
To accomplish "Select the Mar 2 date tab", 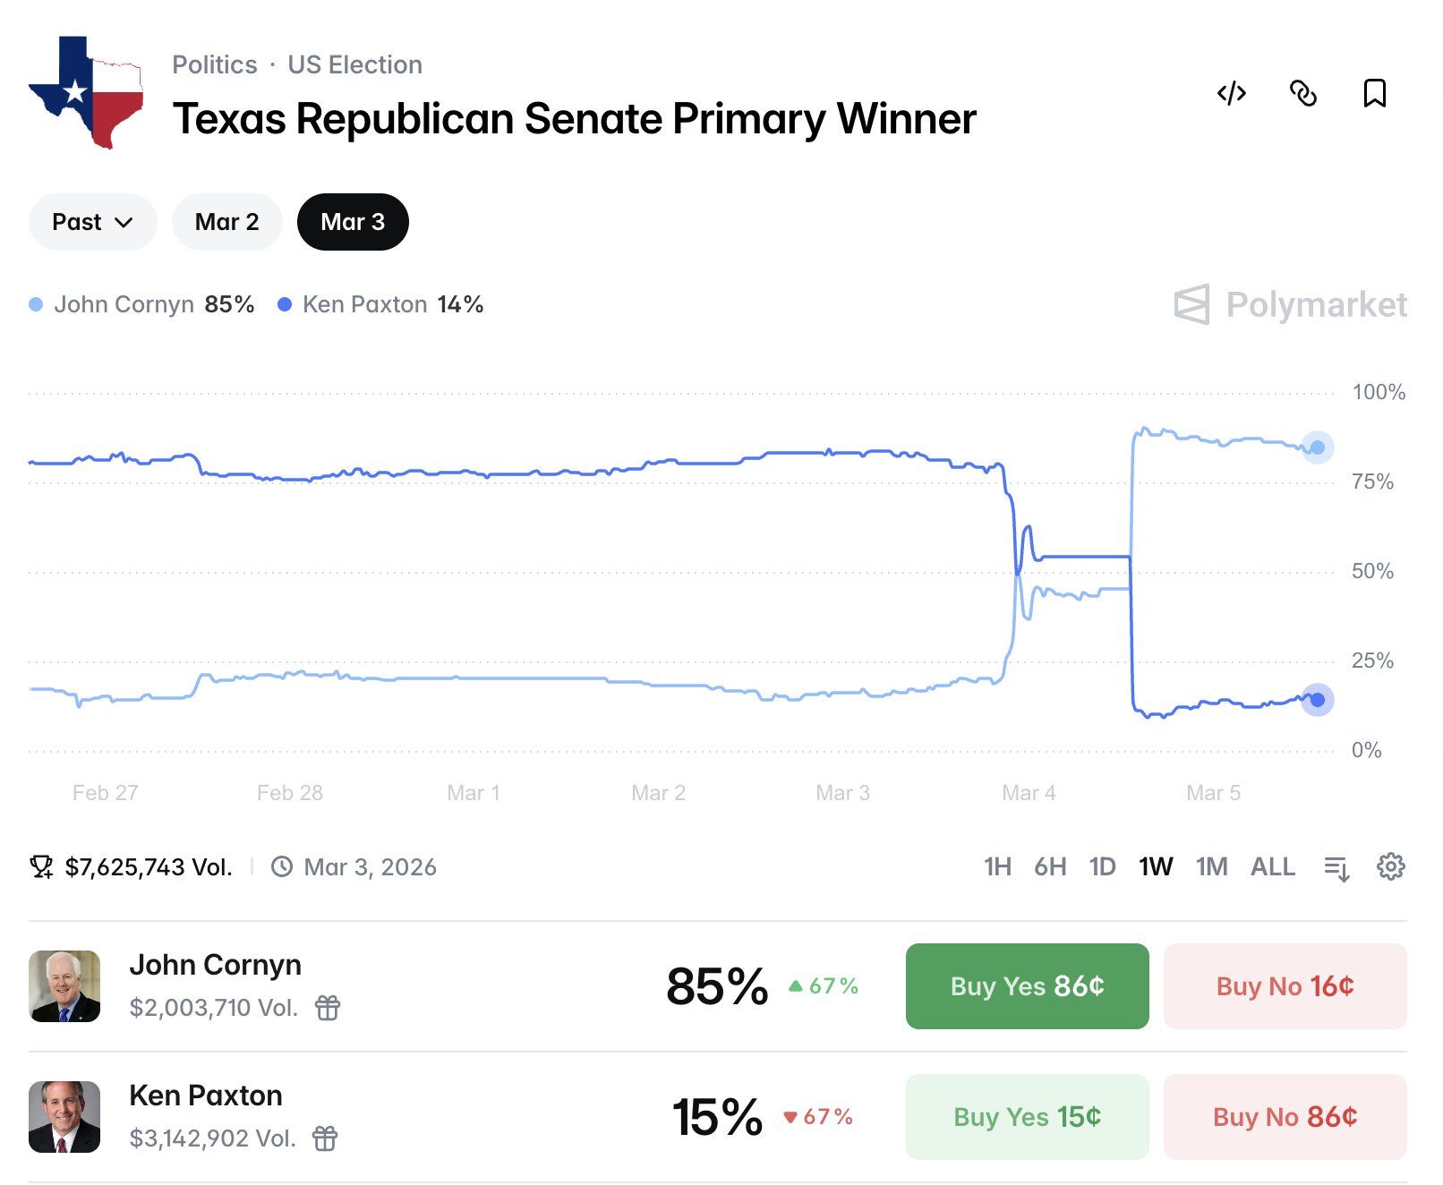I will tap(226, 222).
